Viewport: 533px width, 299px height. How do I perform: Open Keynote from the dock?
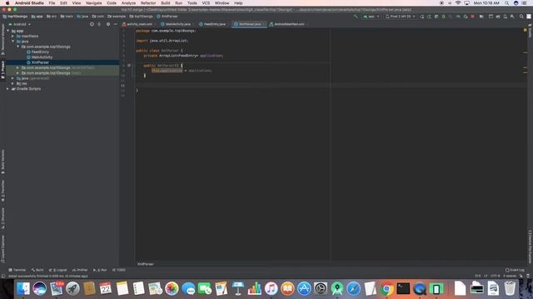238,289
